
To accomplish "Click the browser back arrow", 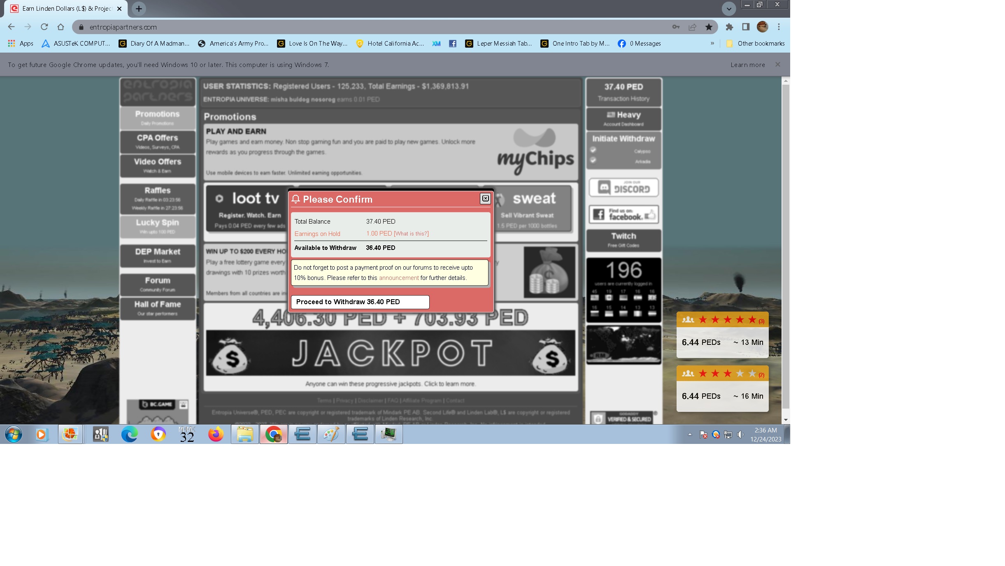I will (x=11, y=27).
